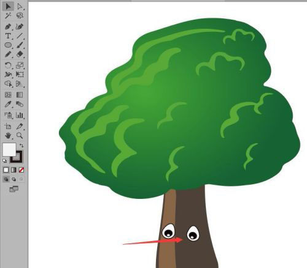Click the tree's right eye
Screen dimensions: 307x268
coord(193,233)
